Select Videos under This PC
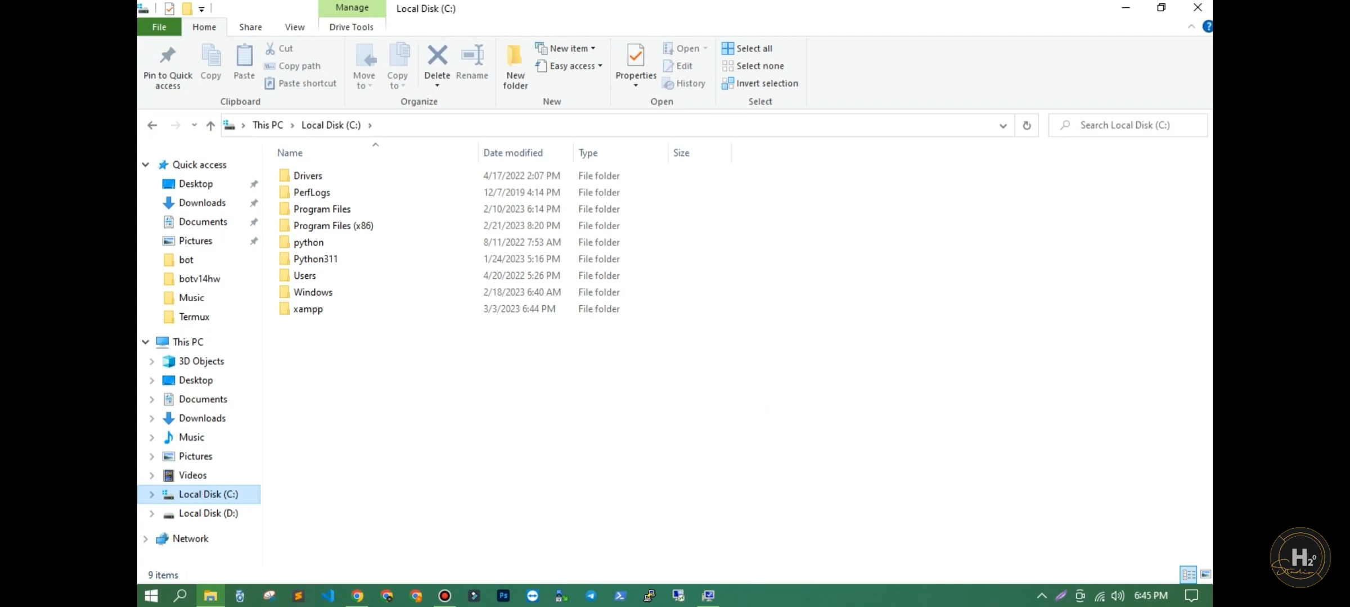The height and width of the screenshot is (607, 1350). point(192,475)
